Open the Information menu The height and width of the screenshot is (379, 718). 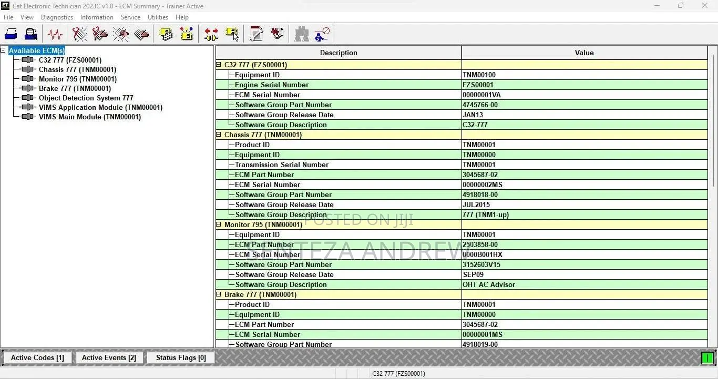tap(97, 17)
